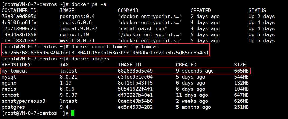
Task: Click the docker commit tomcat my-tomcat command
Action: click(115, 47)
